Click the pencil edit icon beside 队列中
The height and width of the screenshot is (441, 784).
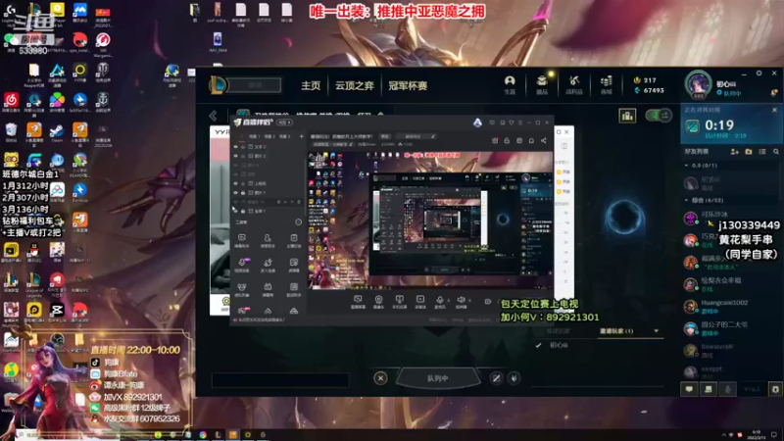(496, 378)
